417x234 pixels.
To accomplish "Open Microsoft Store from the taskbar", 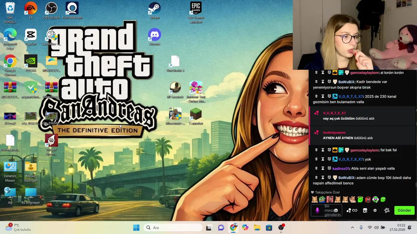I will click(269, 227).
